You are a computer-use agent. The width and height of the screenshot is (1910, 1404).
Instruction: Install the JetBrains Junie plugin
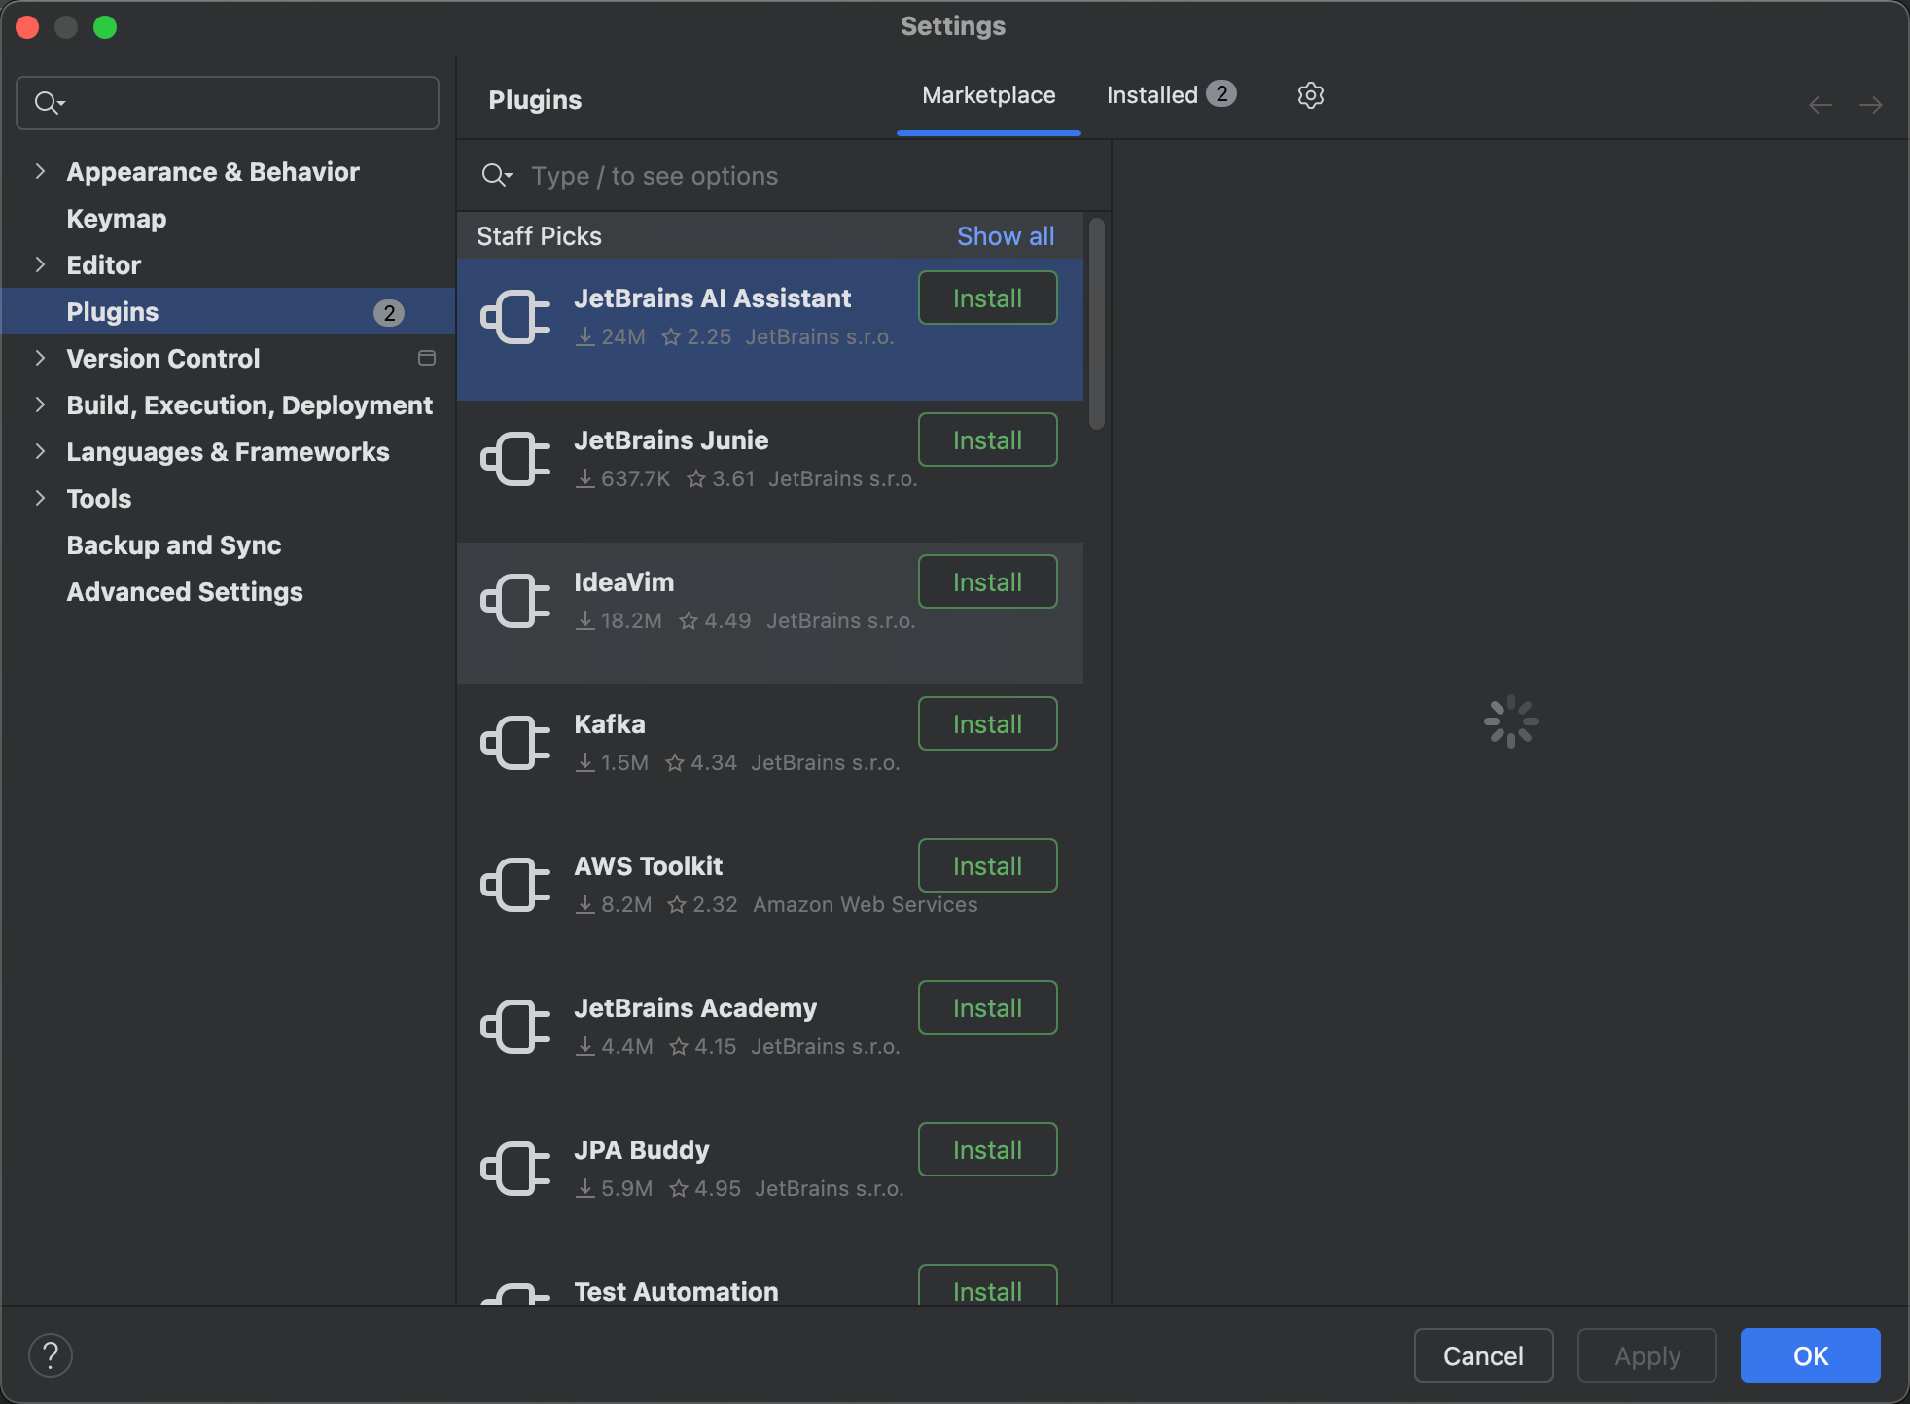(x=987, y=440)
